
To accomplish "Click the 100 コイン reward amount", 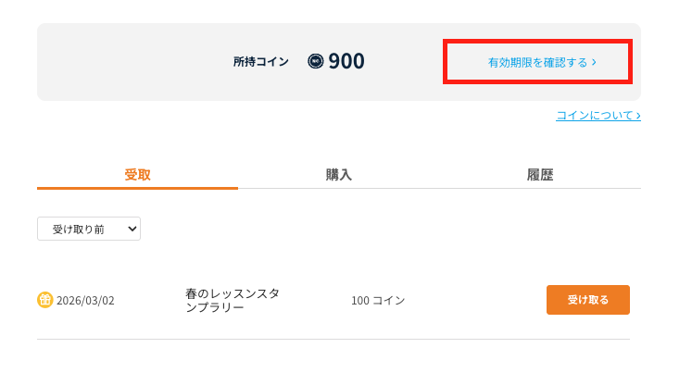I will coord(378,301).
